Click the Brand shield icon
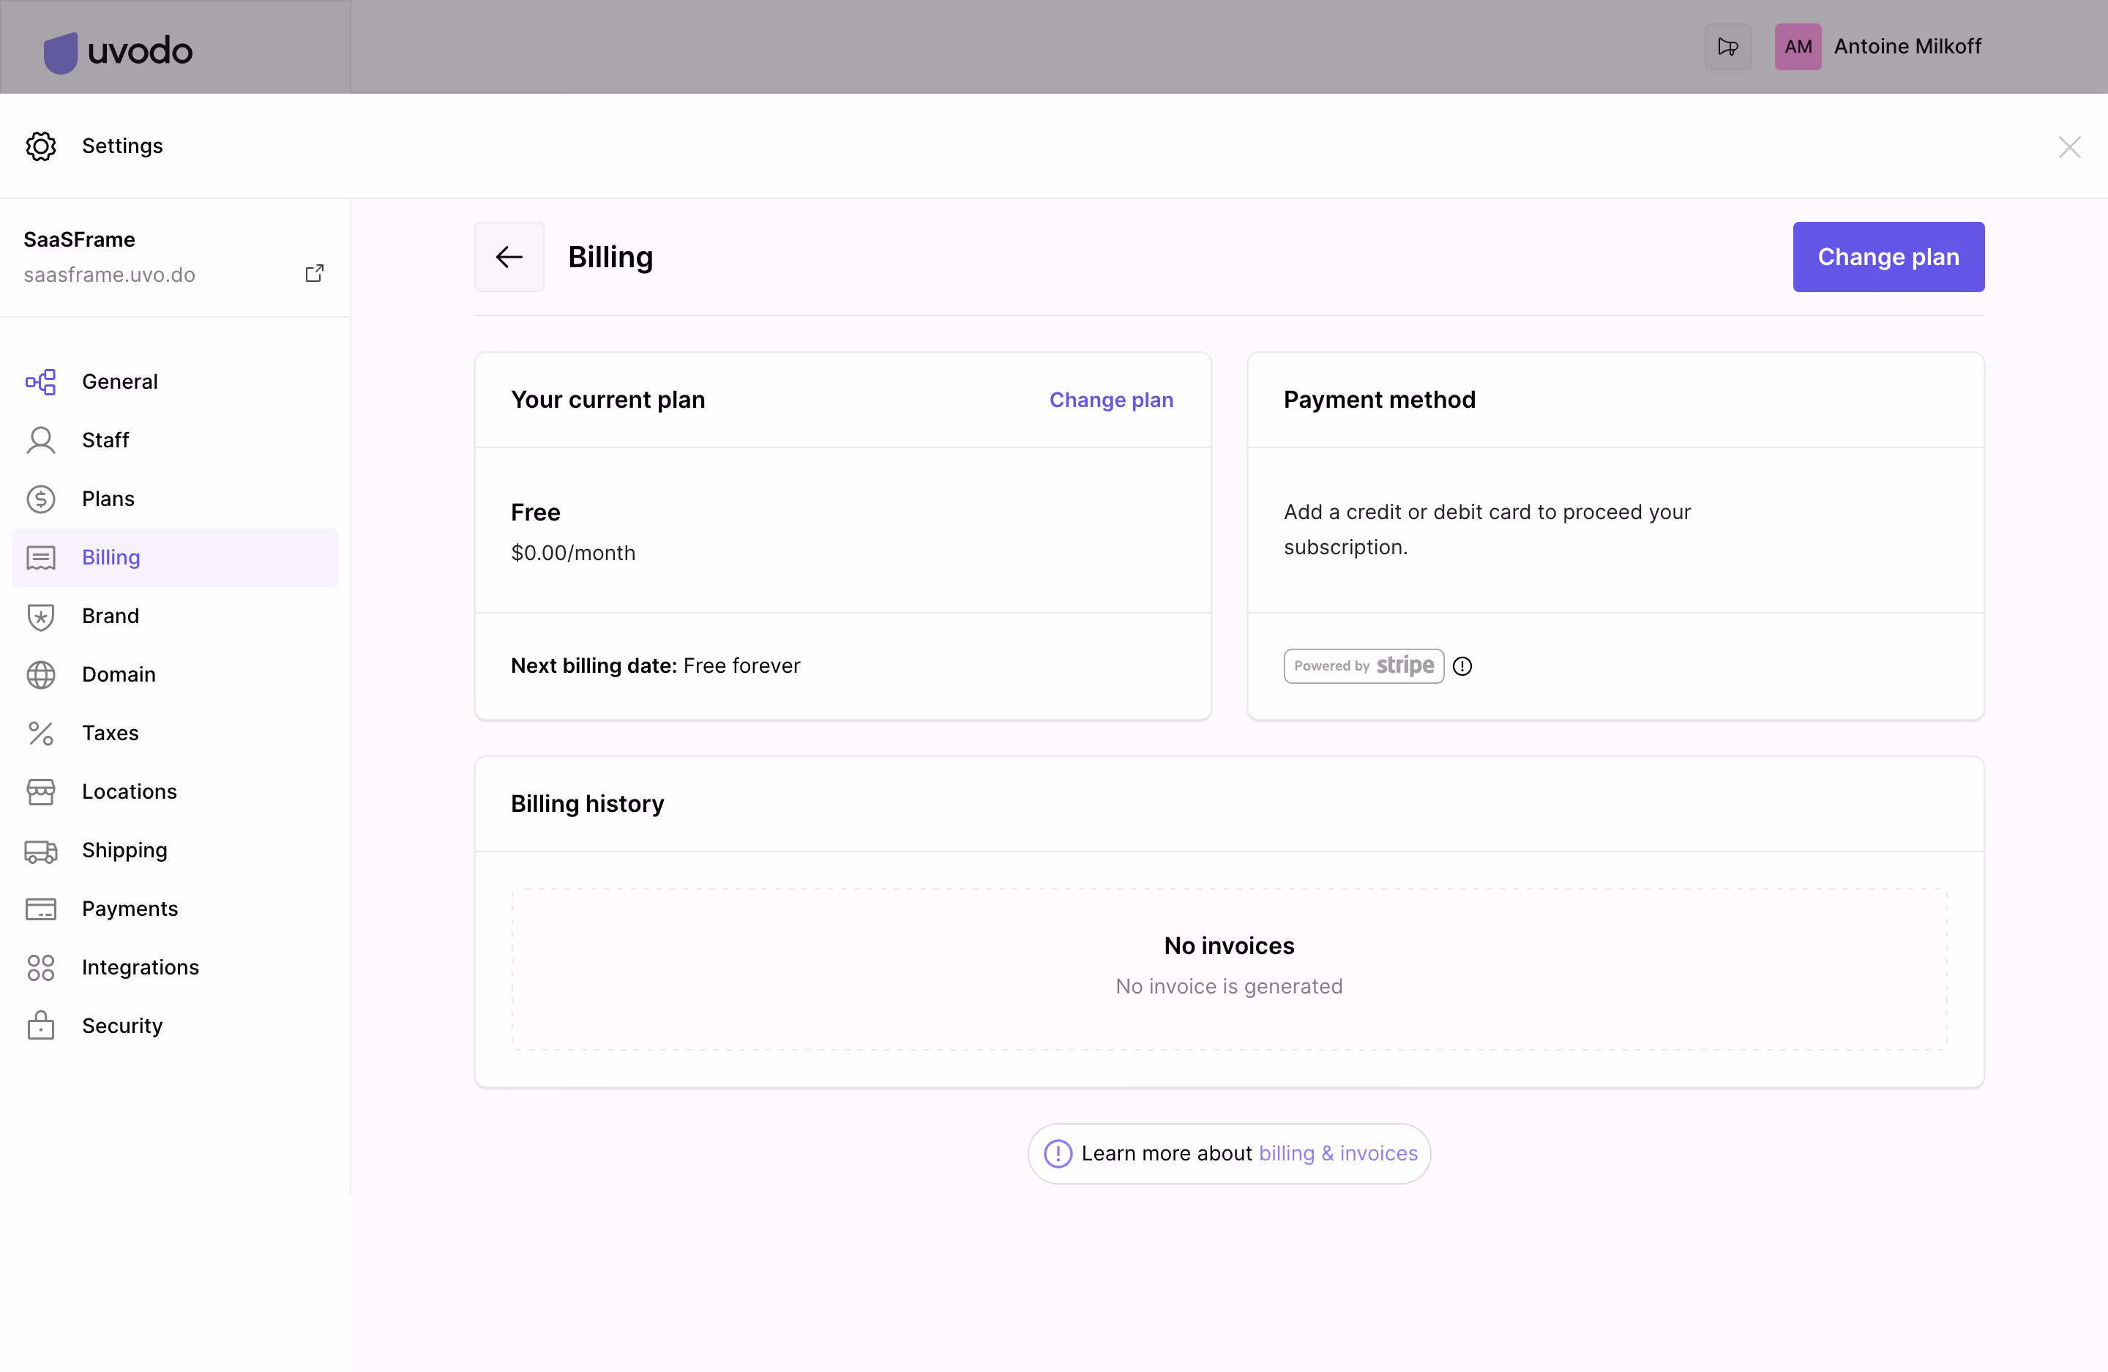2108x1372 pixels. (41, 616)
